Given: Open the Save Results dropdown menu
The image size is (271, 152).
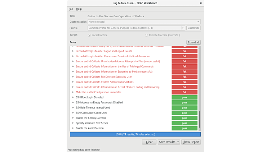Looking at the screenshot, I should [x=169, y=142].
